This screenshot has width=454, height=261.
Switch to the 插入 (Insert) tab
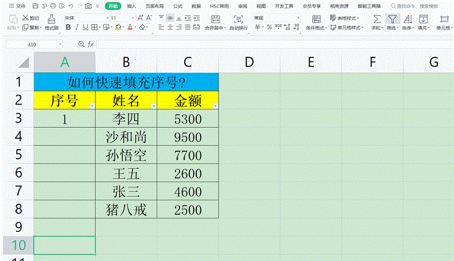(131, 6)
